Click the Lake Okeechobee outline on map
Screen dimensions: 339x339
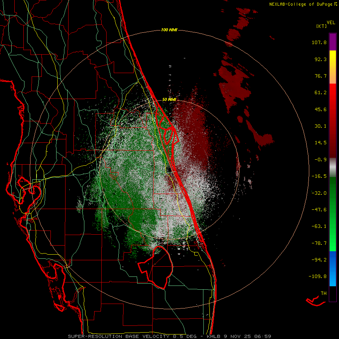(156, 267)
